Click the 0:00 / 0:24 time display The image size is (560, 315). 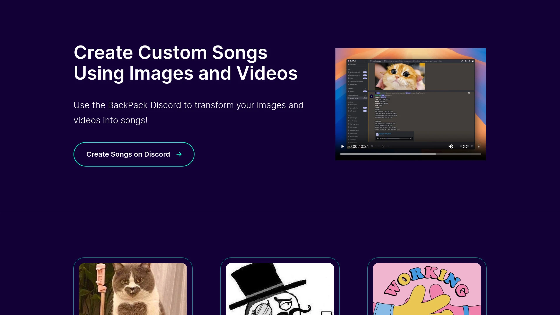(359, 146)
